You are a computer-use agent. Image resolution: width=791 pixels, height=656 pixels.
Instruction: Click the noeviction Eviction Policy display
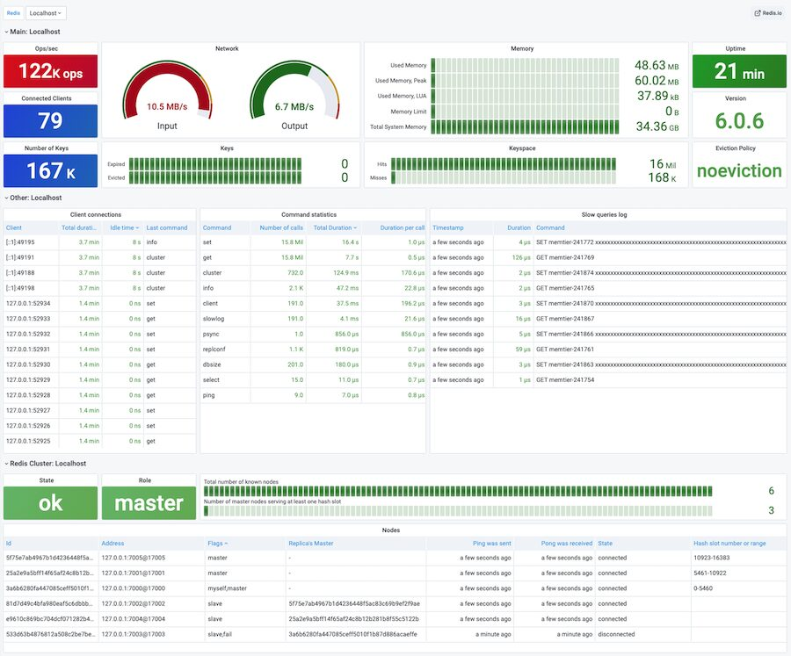coord(738,171)
